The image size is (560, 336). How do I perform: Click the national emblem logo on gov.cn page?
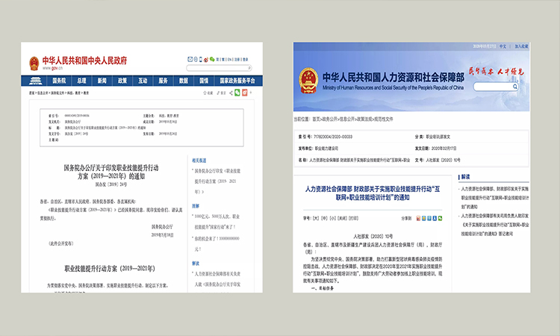[34, 63]
